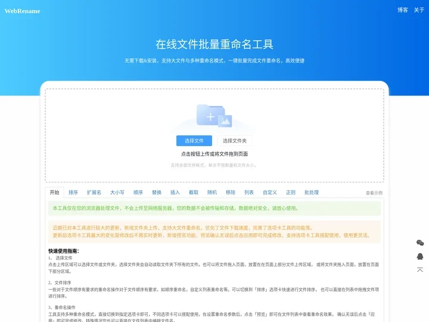Select the 正则 tab
The height and width of the screenshot is (322, 429).
pyautogui.click(x=291, y=193)
